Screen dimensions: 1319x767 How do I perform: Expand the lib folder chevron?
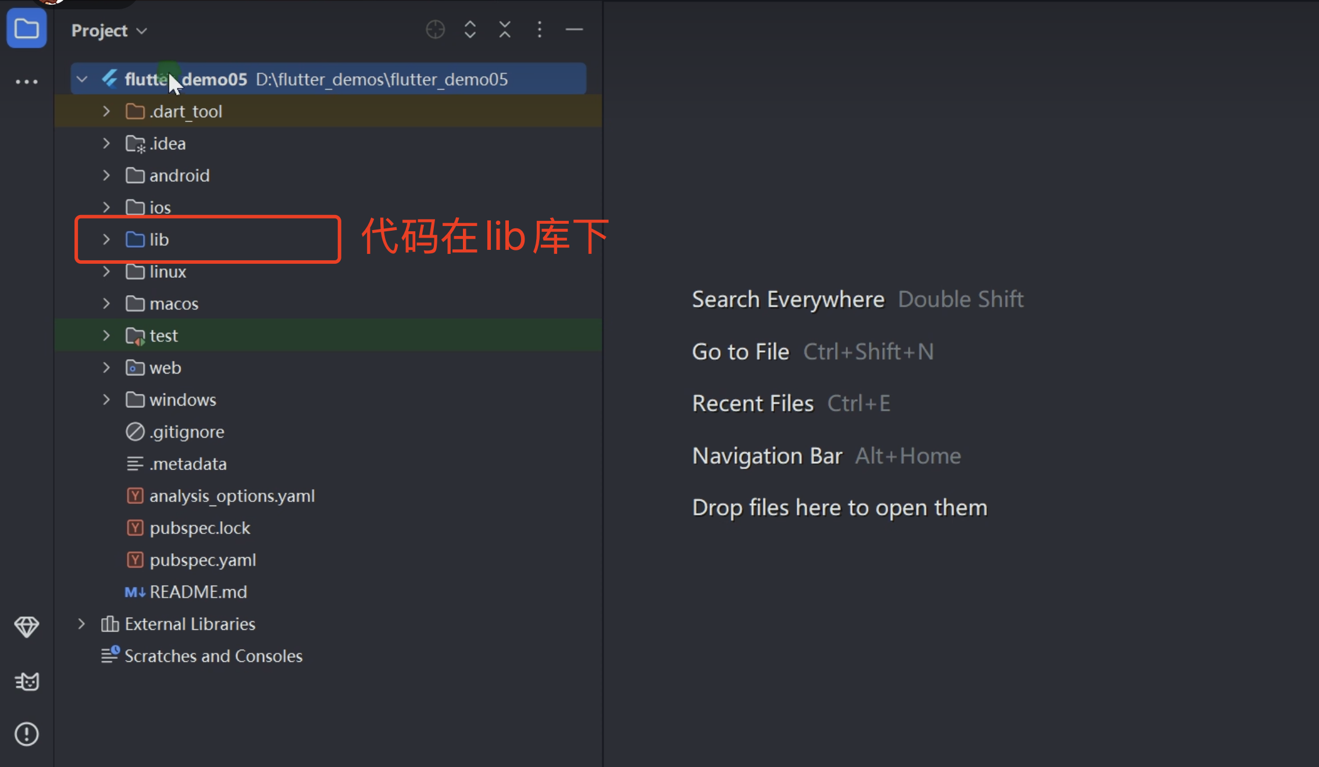pos(106,239)
